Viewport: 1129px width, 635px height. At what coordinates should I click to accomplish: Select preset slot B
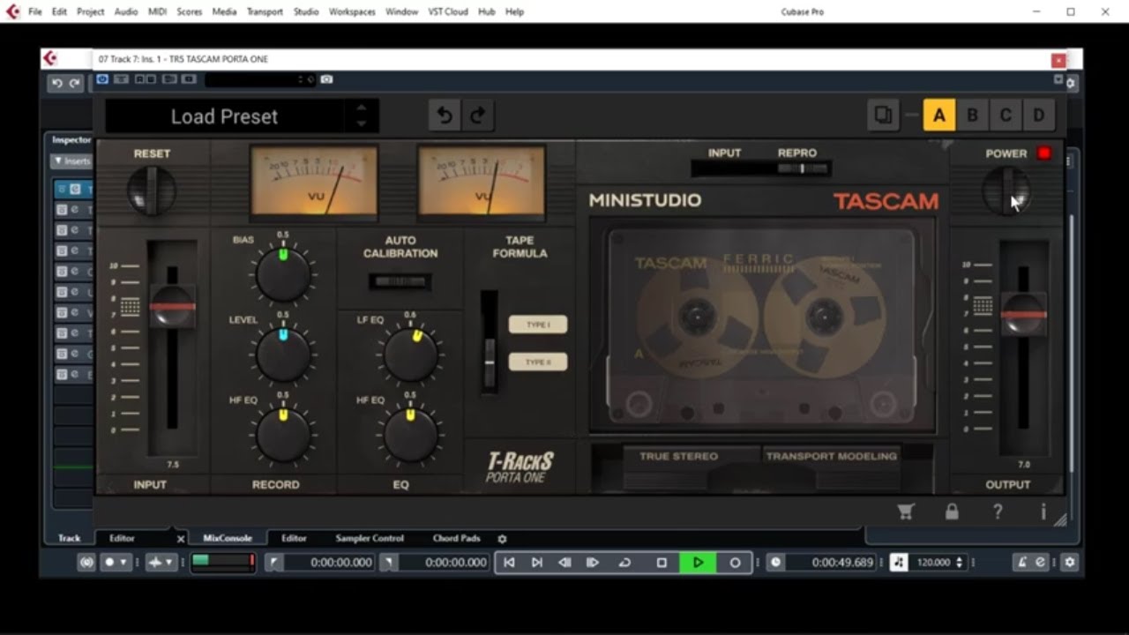coord(972,116)
